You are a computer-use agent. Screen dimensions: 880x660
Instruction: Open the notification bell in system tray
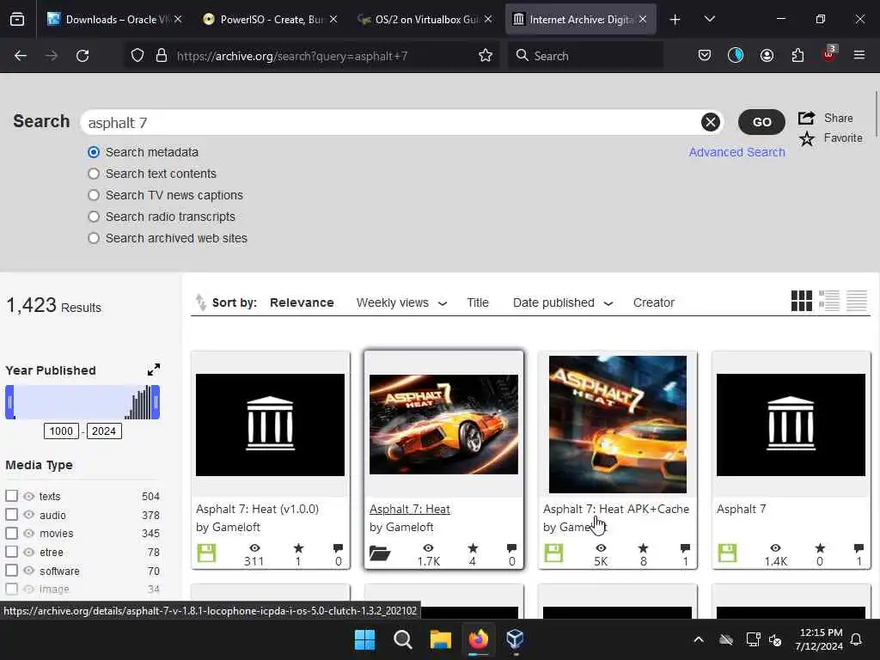[857, 639]
